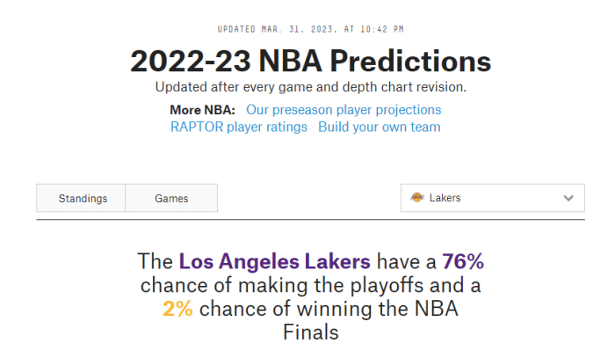Image resolution: width=615 pixels, height=358 pixels.
Task: Switch to the Standings tab
Action: (x=83, y=198)
